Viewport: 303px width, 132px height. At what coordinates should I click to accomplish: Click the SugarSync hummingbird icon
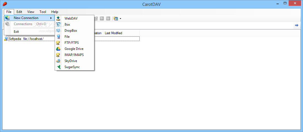click(58, 67)
